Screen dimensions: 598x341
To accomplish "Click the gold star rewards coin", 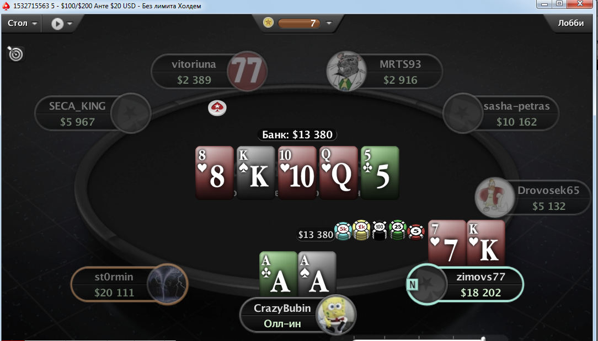I will pyautogui.click(x=268, y=23).
